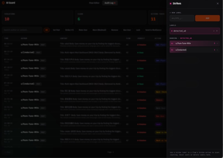223x158 pixels.
Task: Click the strike label help text
Action: [195, 154]
